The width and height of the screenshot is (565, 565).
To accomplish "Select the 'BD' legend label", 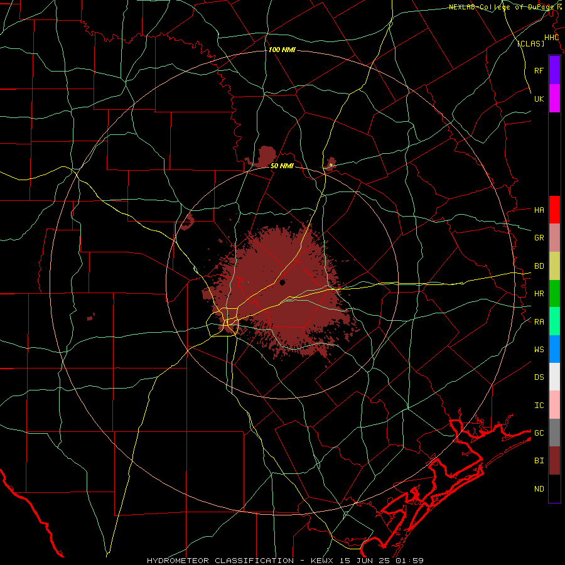I will (x=539, y=266).
